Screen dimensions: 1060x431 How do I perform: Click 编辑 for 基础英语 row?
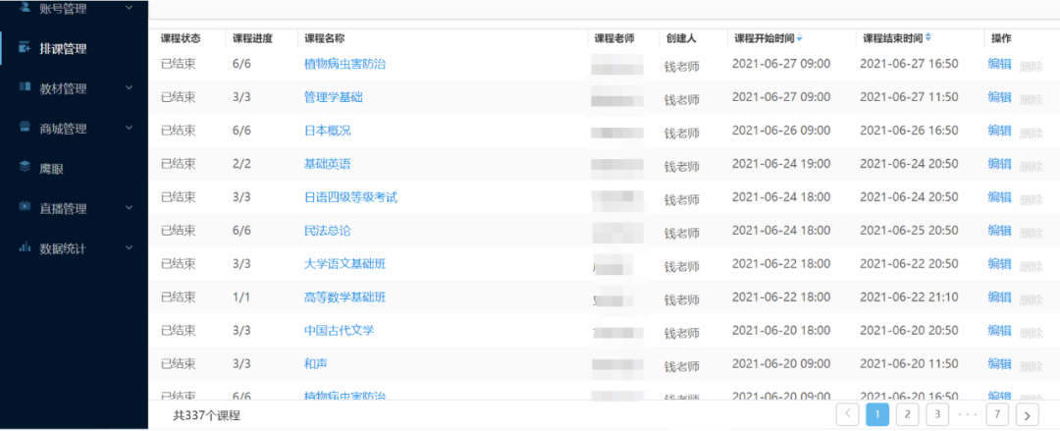coord(999,164)
